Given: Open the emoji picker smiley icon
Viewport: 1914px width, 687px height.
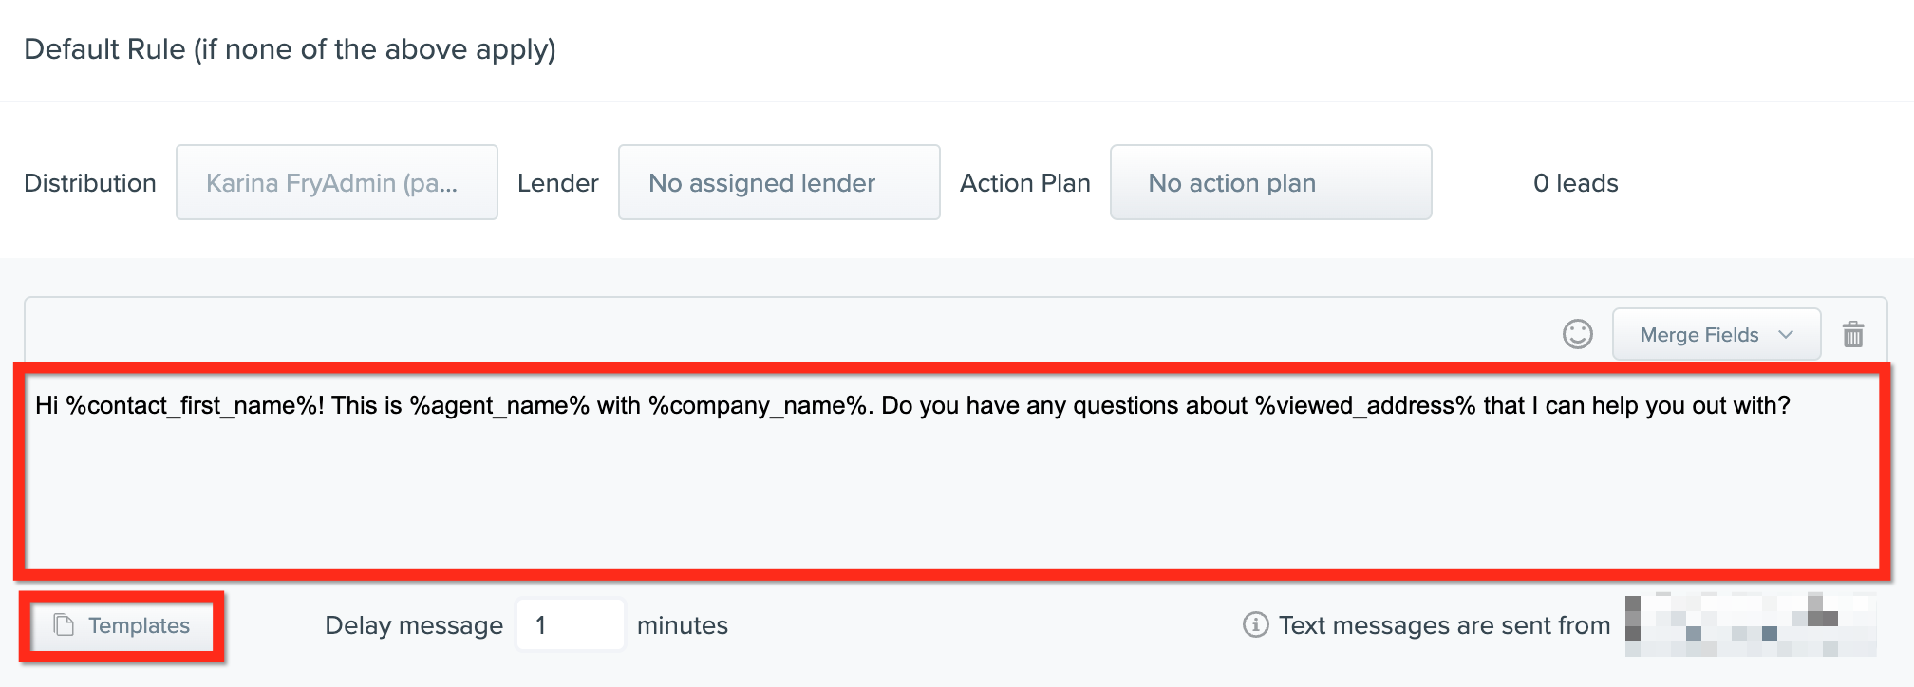Looking at the screenshot, I should click(x=1577, y=334).
